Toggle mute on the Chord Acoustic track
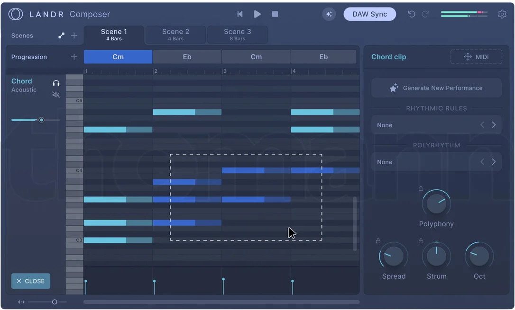 pos(56,95)
